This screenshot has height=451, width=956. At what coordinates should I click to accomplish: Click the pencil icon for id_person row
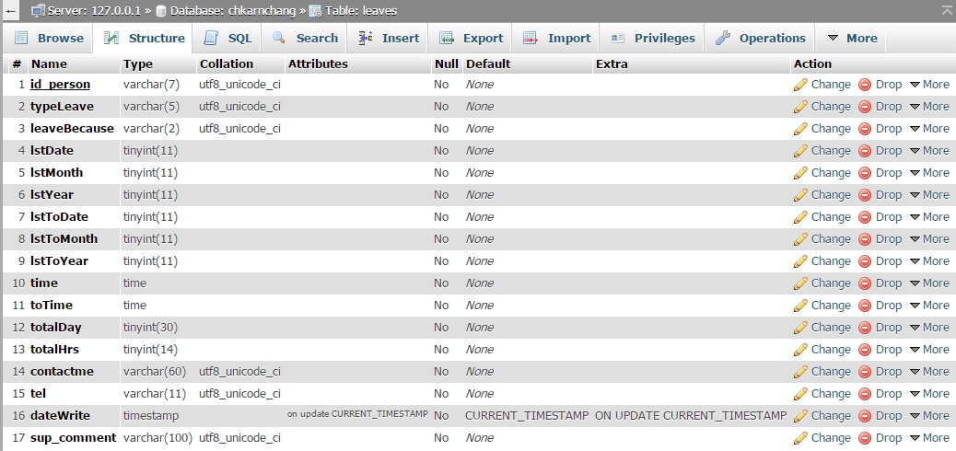[800, 85]
